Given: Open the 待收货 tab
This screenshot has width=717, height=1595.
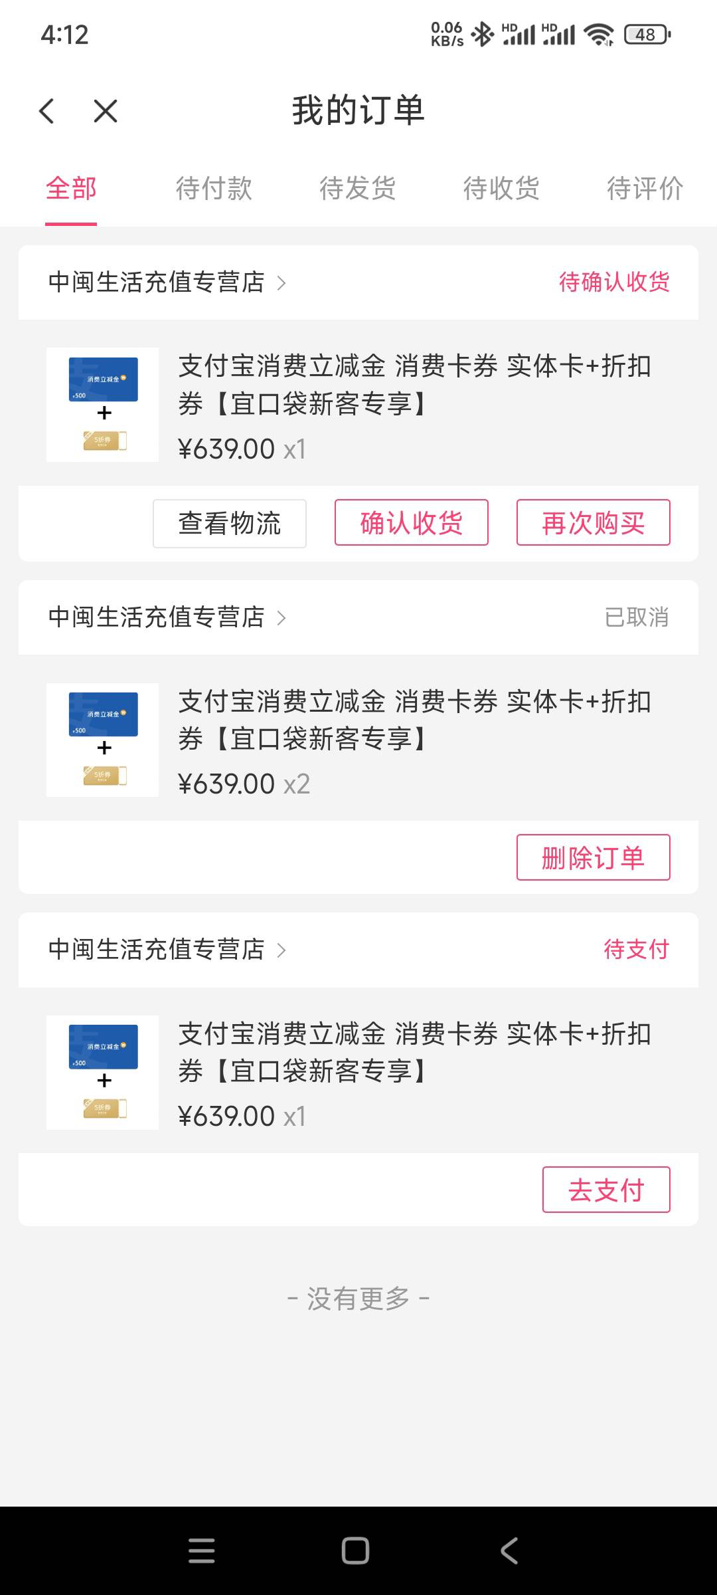Looking at the screenshot, I should (501, 188).
